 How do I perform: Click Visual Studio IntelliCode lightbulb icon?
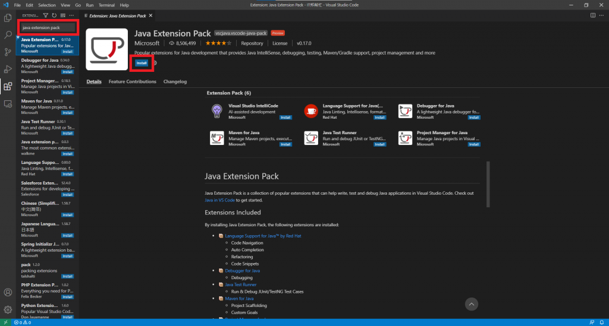pos(216,111)
